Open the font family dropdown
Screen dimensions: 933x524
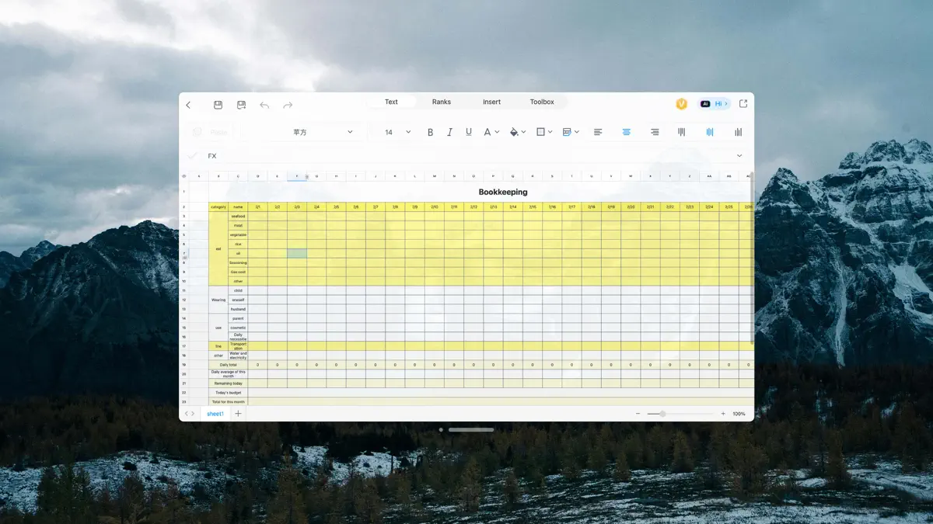319,132
